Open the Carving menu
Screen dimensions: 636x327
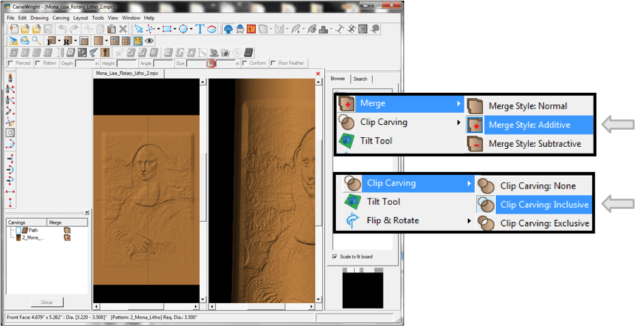pos(61,18)
